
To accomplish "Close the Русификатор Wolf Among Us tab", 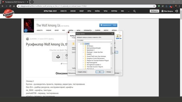I will tap(28, 2).
